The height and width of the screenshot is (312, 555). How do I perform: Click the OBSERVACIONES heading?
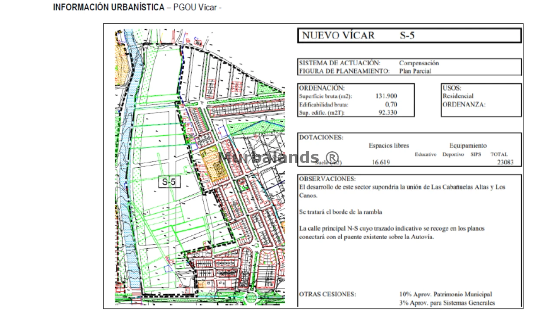click(327, 179)
